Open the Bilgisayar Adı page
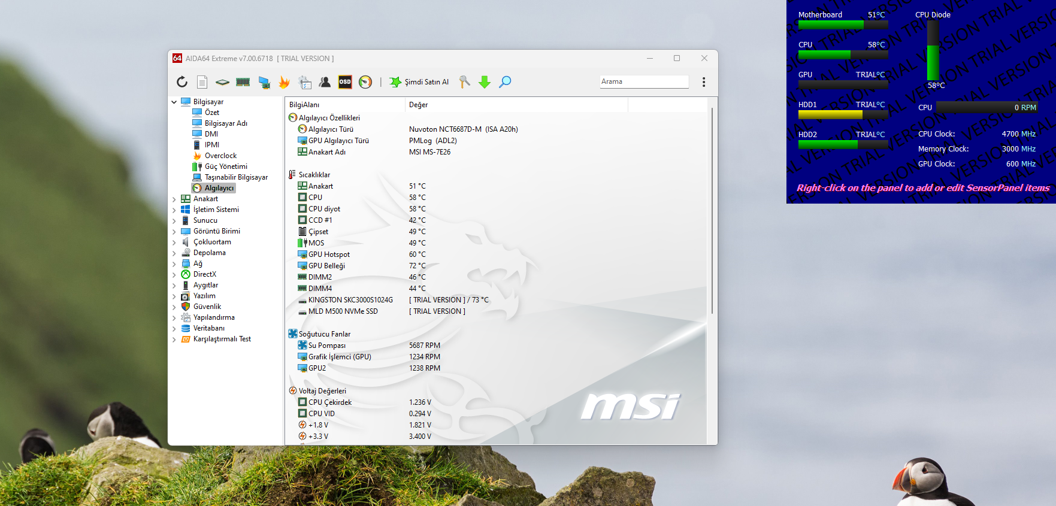 [x=226, y=123]
